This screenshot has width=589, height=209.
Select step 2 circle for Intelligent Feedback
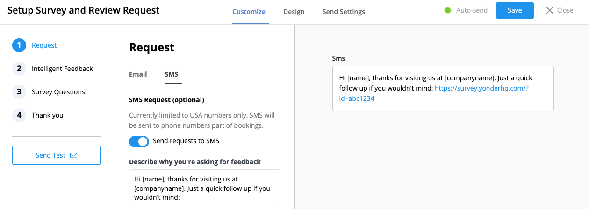(x=19, y=69)
